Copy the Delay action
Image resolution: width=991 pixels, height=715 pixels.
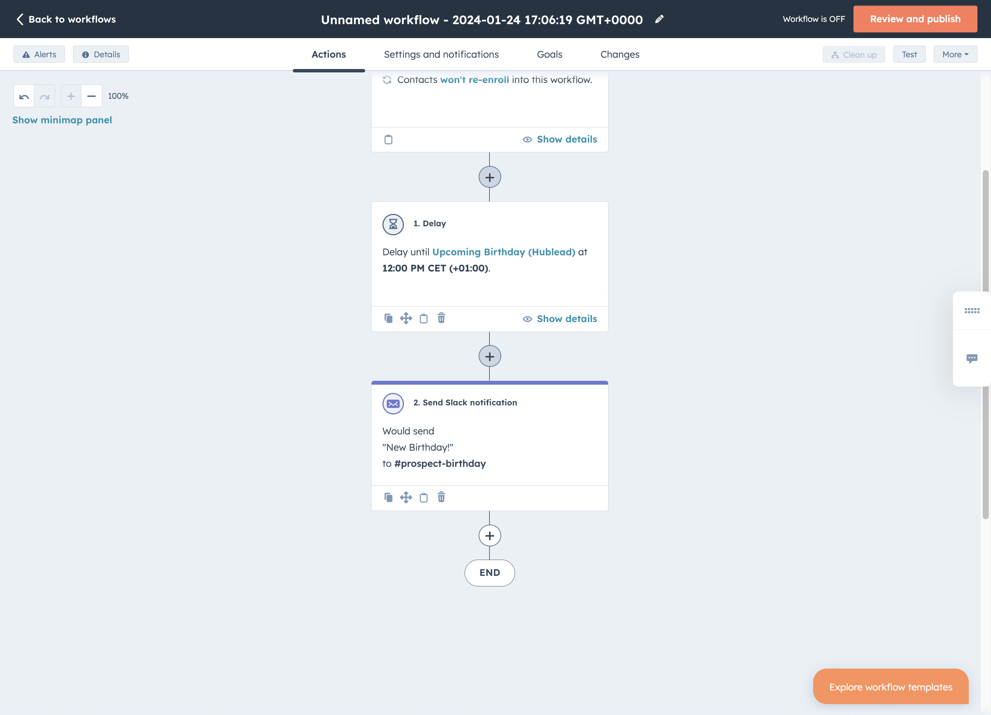coord(388,318)
